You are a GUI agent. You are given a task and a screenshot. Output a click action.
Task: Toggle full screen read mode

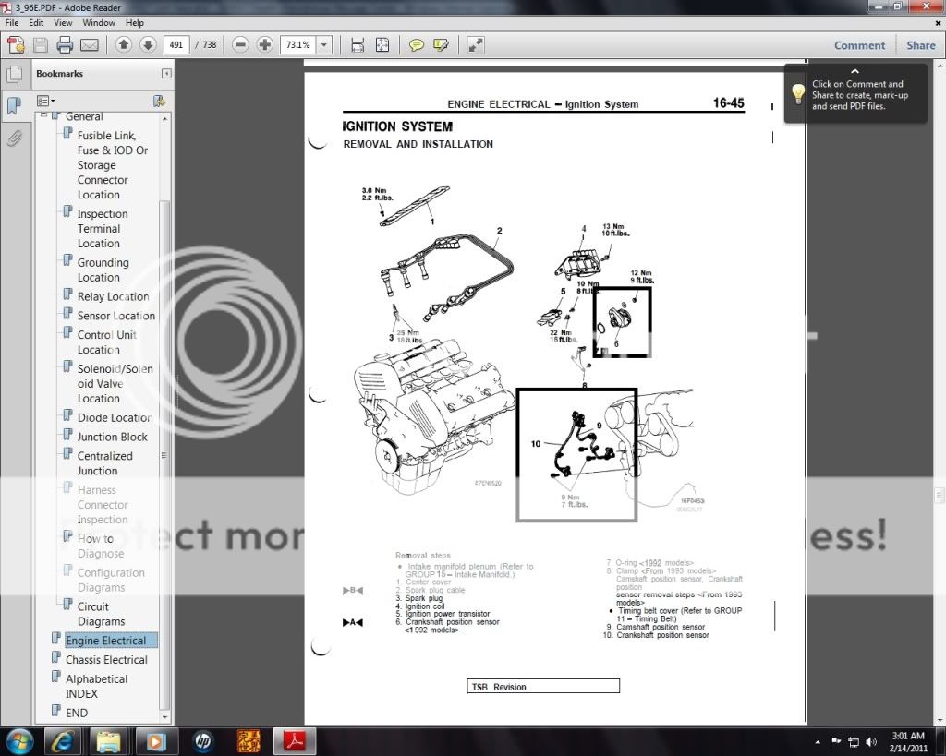[476, 44]
